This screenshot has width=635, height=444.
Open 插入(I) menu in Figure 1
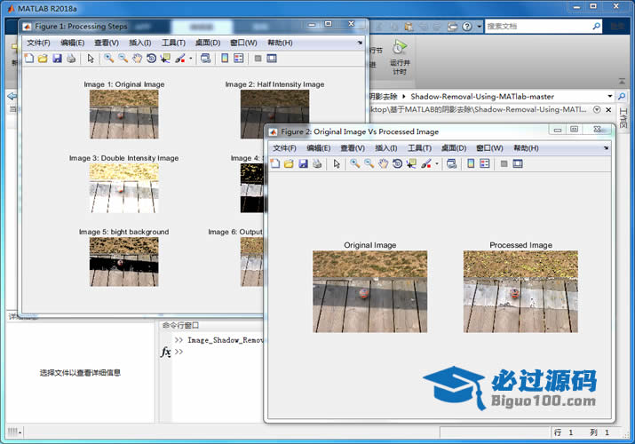pyautogui.click(x=139, y=43)
